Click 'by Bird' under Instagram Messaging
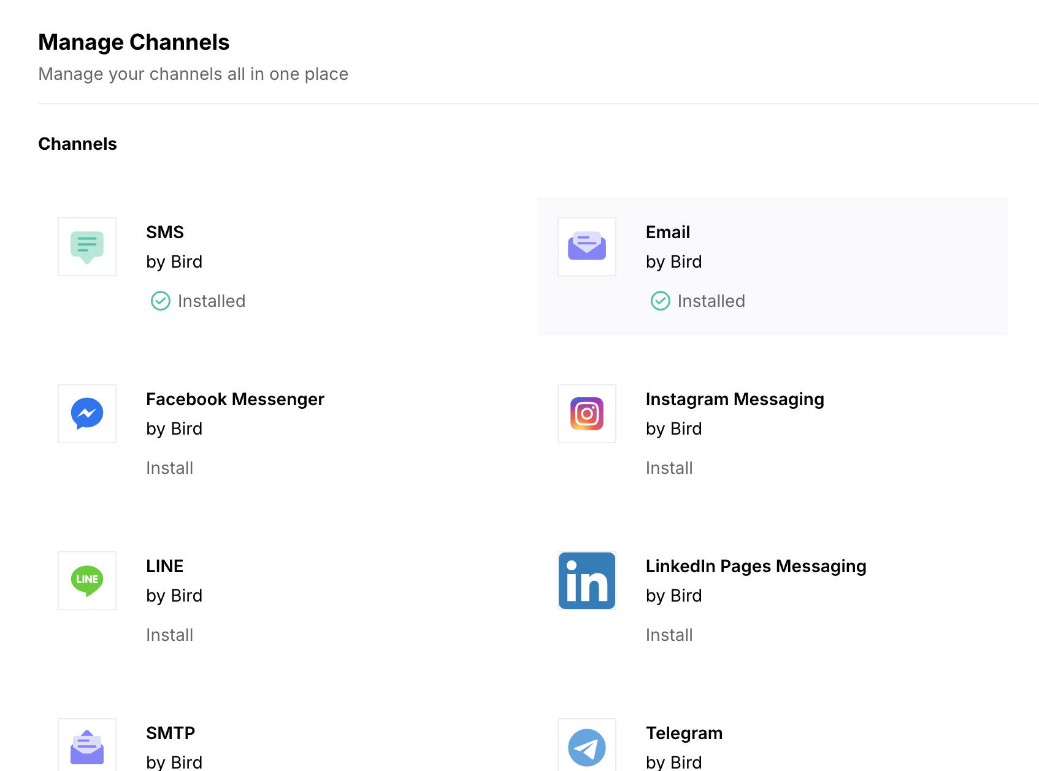Image resolution: width=1039 pixels, height=771 pixels. (674, 428)
